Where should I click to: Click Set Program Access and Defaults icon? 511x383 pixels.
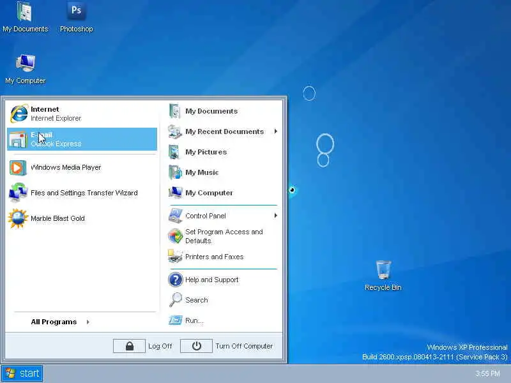coord(175,236)
